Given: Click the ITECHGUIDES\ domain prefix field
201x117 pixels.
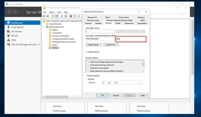Looking at the screenshot, I should click(x=100, y=39).
